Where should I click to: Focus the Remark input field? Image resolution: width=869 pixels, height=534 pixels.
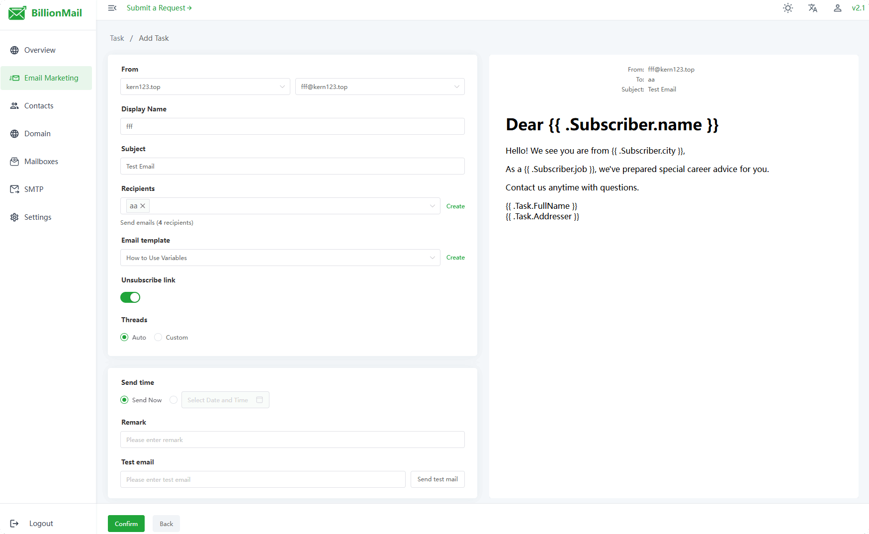[x=292, y=440]
